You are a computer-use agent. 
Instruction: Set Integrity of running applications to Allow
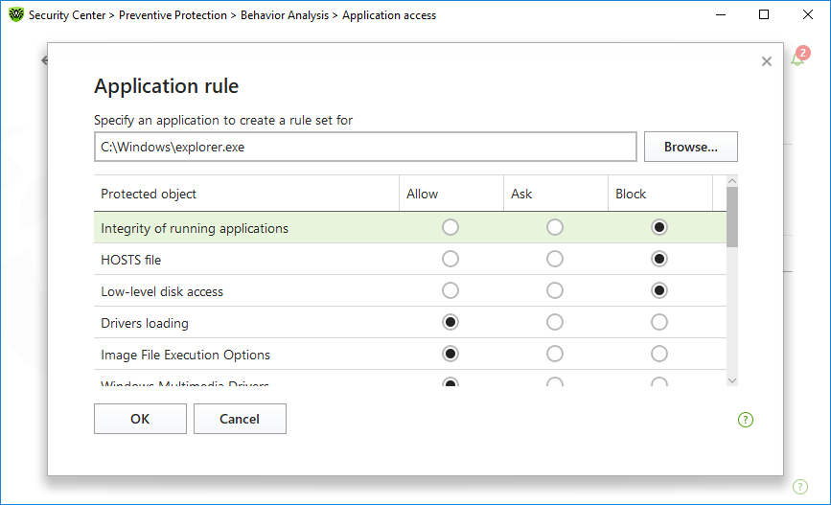point(450,227)
